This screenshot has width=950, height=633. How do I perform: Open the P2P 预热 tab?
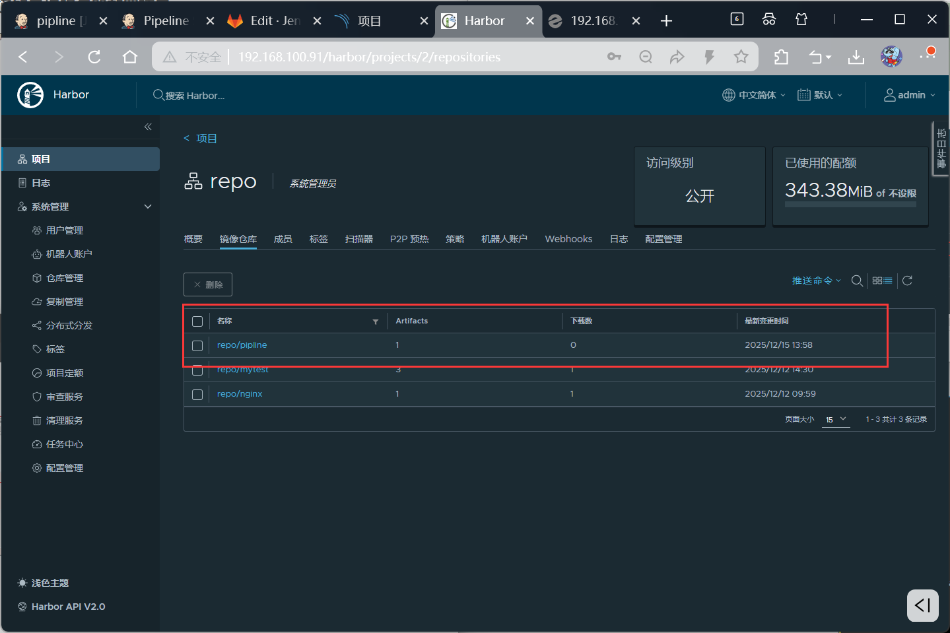click(409, 239)
